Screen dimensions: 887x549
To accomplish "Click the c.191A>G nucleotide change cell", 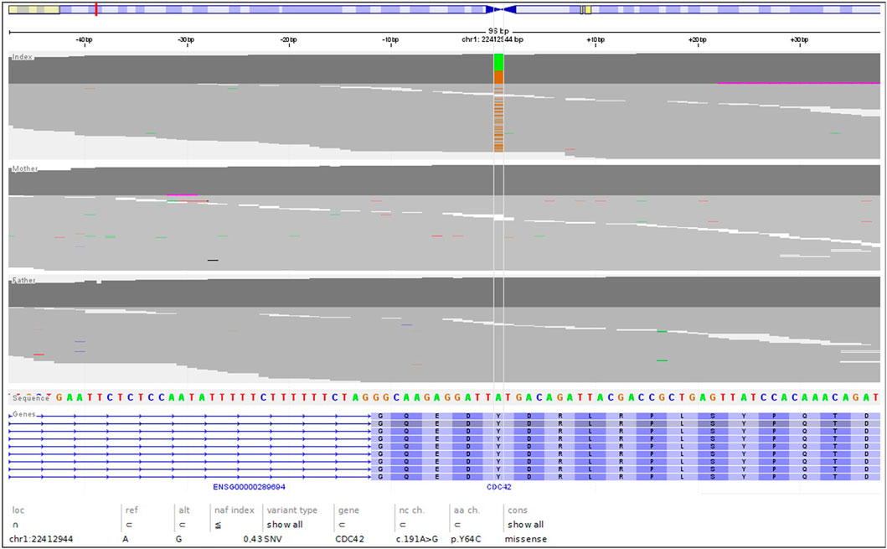I will point(417,539).
